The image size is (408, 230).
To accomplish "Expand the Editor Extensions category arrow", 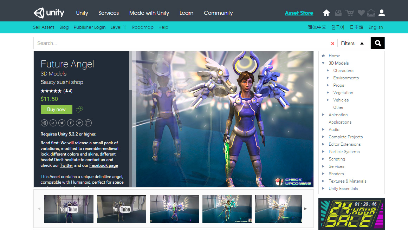I will tap(323, 144).
